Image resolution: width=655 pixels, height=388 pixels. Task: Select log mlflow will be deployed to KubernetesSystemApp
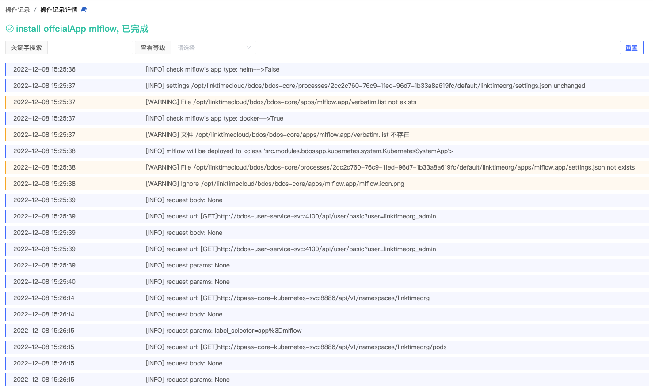[327, 151]
